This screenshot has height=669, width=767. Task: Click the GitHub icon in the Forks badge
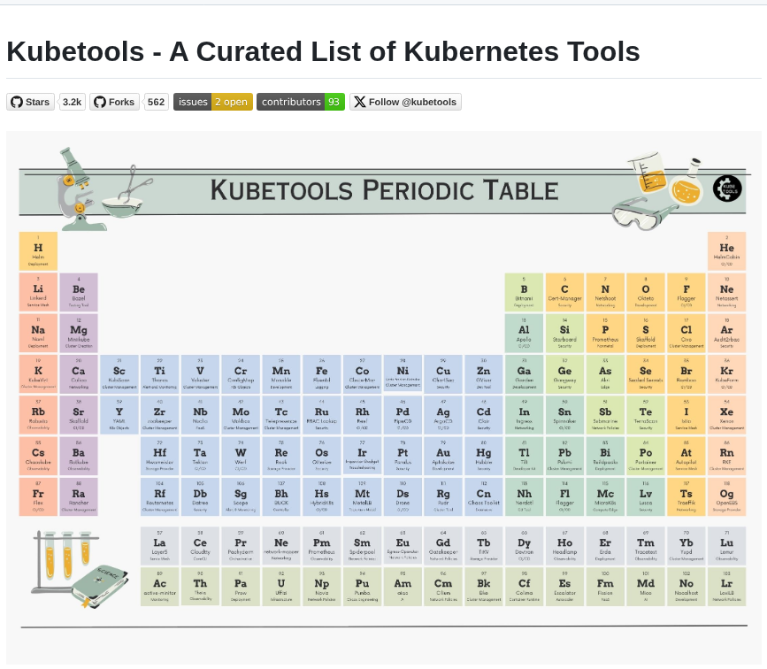point(100,102)
